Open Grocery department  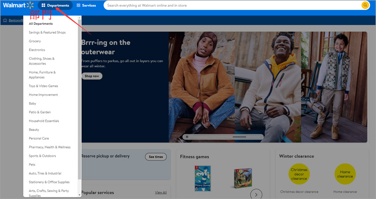click(x=35, y=41)
